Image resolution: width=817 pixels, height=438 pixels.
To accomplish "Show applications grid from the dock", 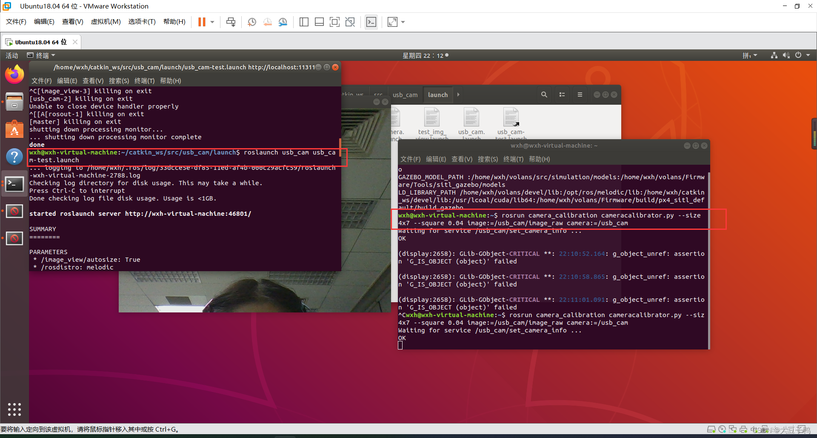I will (14, 409).
